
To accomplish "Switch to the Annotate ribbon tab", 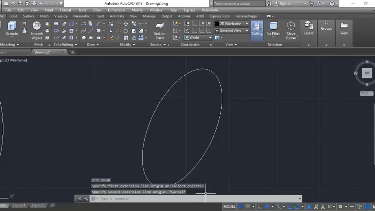I will pos(117,16).
